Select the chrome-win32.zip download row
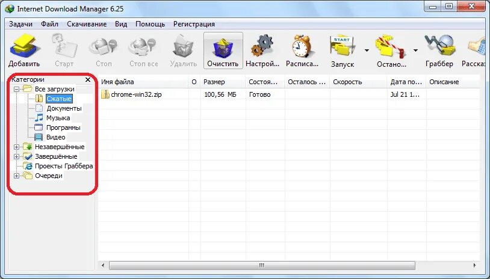 (x=289, y=94)
